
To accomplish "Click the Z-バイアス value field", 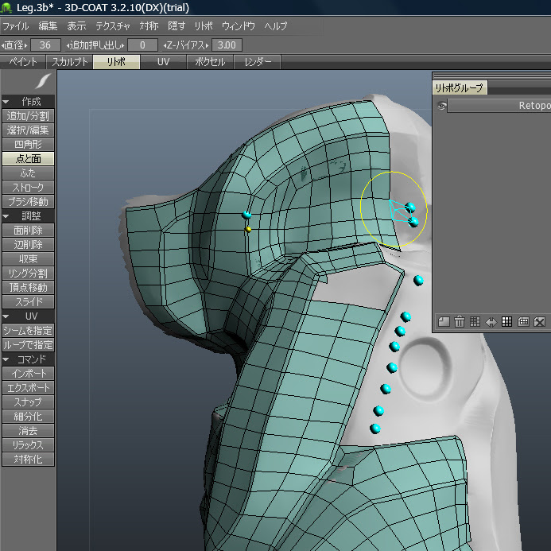I will [227, 45].
